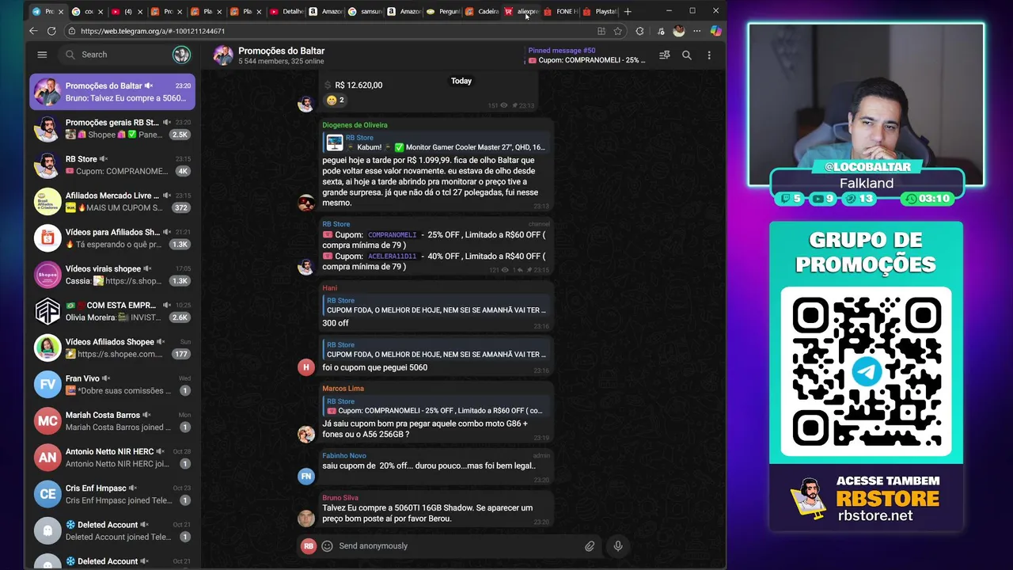Click the browser address bar URL
Screen dimensions: 1013x570
(x=153, y=31)
